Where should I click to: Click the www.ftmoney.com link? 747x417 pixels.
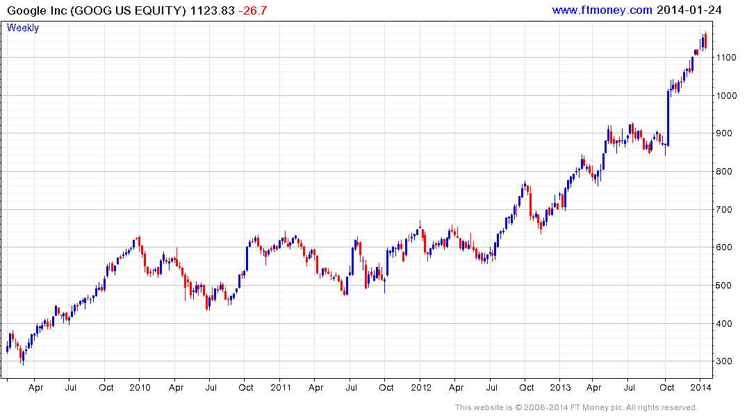[x=602, y=10]
